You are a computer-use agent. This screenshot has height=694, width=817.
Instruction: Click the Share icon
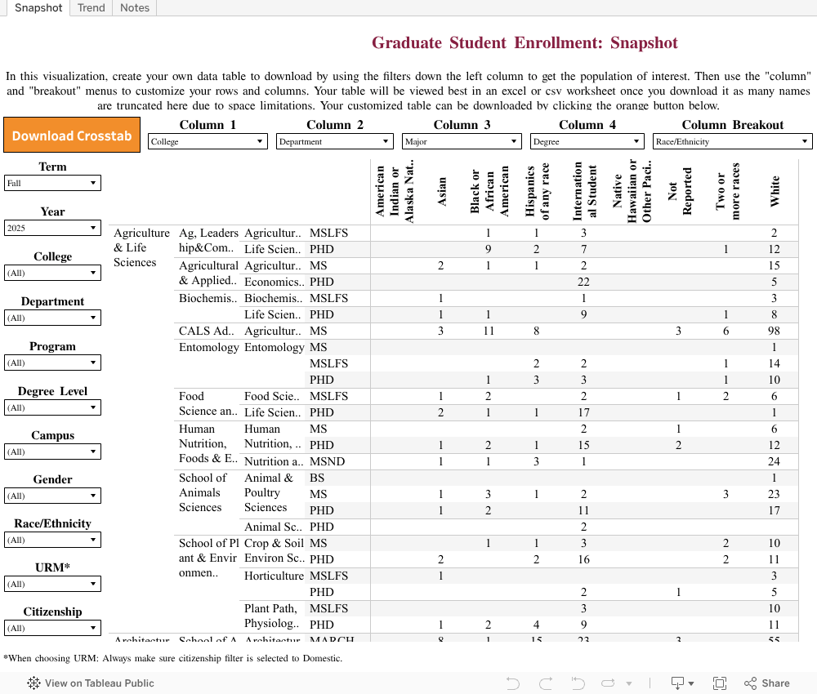coord(751,683)
